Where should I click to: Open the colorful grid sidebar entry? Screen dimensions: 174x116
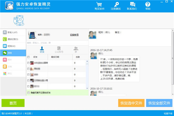[13, 74]
